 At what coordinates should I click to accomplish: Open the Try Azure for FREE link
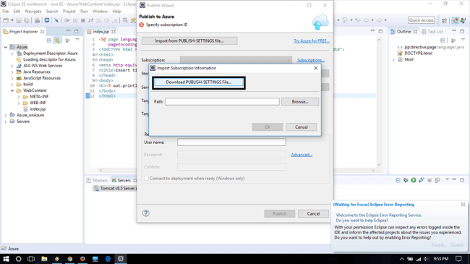point(312,41)
